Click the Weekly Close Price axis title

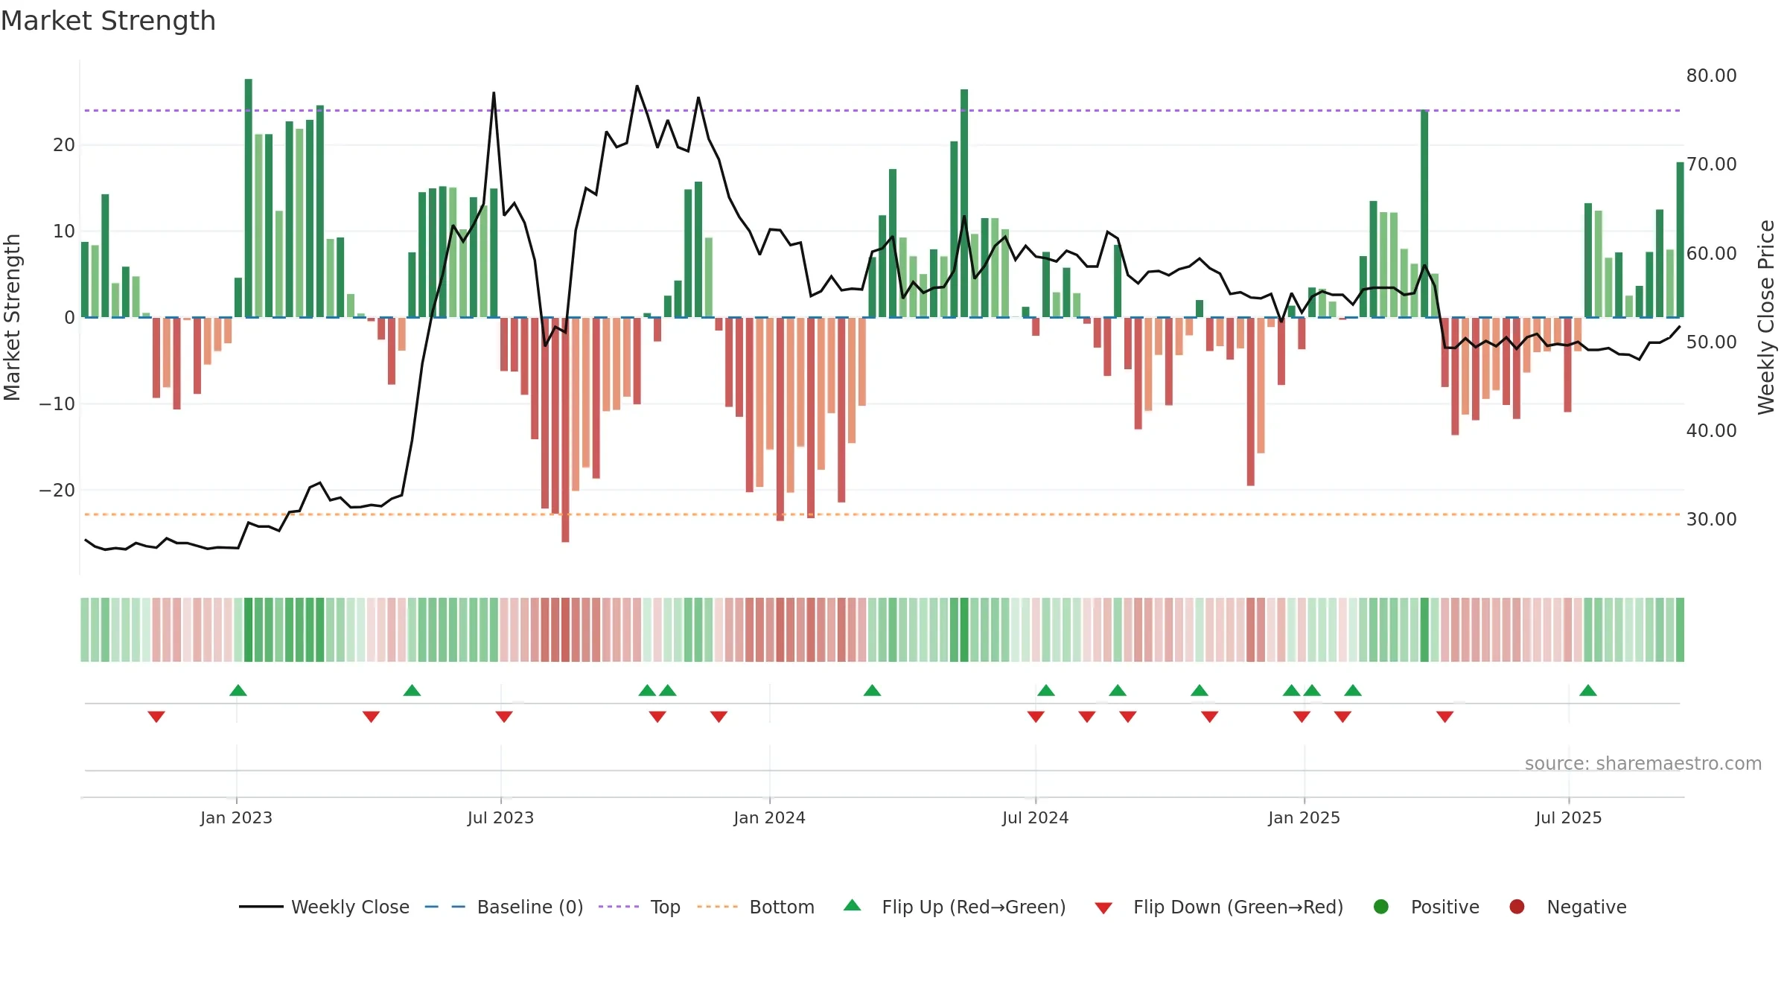tap(1766, 317)
